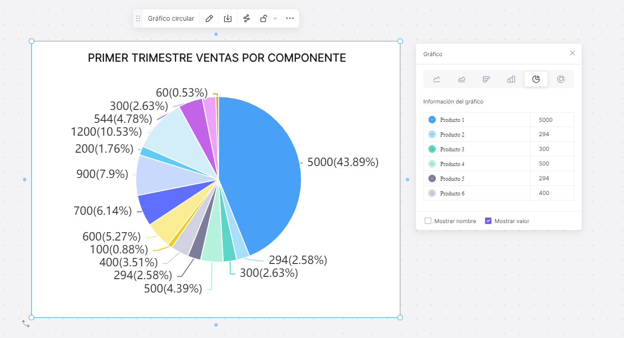
Task: Click the 100(0.88%) pie label
Action: tap(119, 249)
